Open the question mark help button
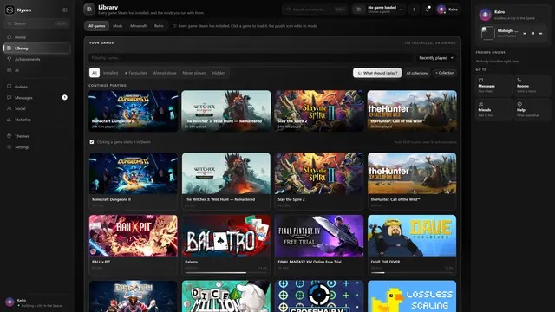Screen dimensions: 555x312 (414, 10)
